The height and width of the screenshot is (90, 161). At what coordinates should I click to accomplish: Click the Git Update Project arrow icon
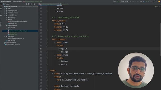tap(144, 1)
